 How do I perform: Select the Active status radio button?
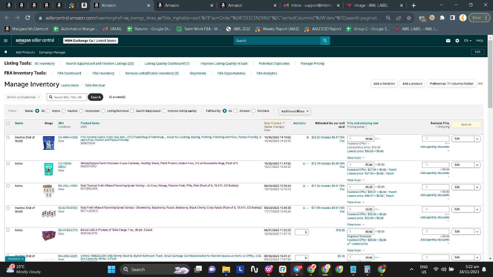click(48, 111)
